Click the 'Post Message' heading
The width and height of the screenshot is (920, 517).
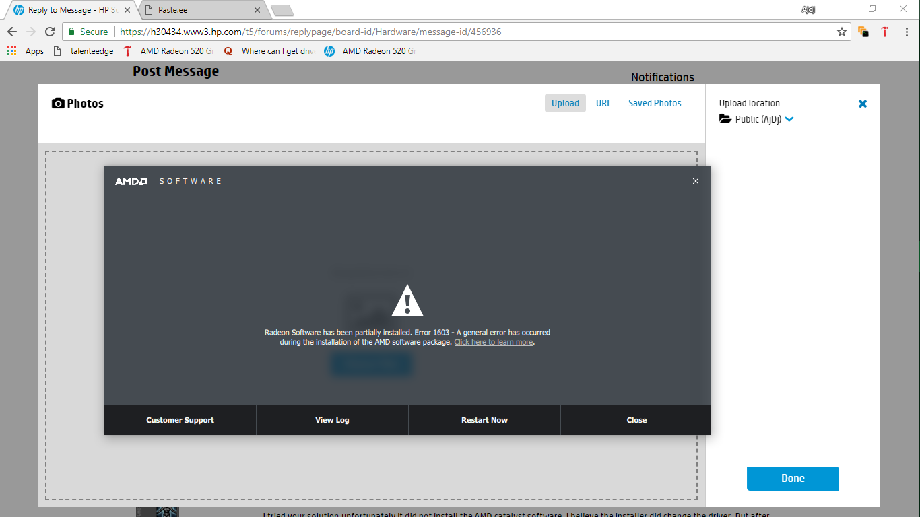click(x=176, y=71)
